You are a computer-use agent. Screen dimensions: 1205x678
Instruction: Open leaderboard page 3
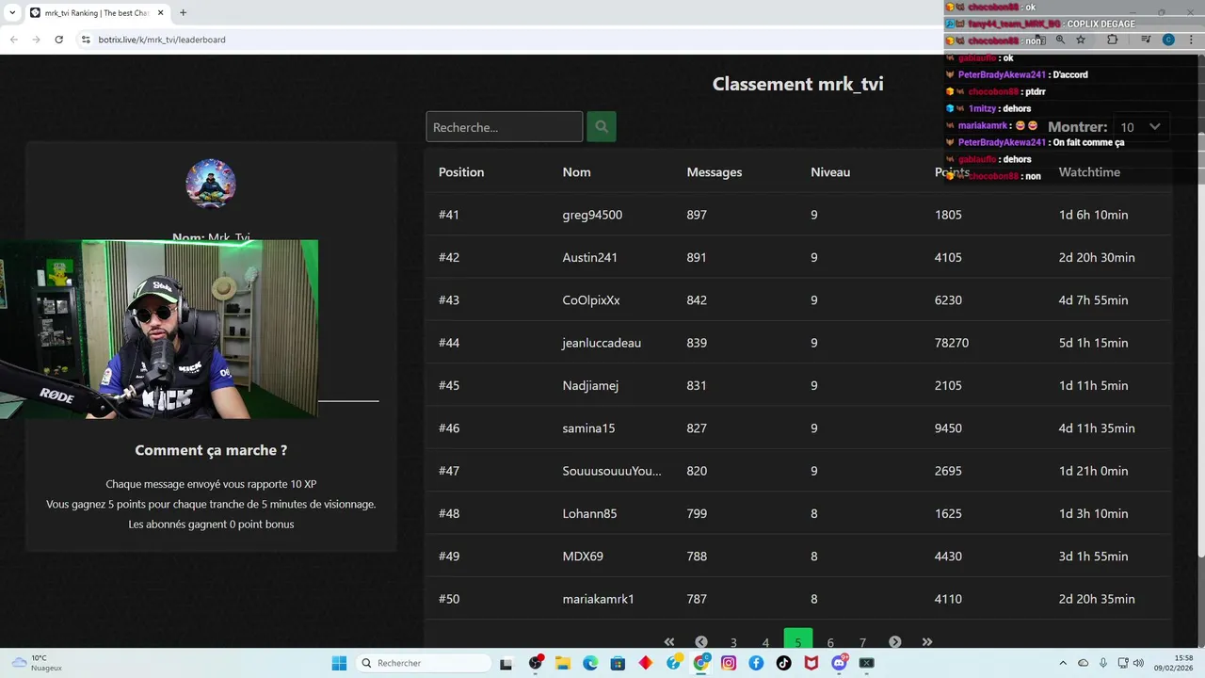click(x=733, y=642)
